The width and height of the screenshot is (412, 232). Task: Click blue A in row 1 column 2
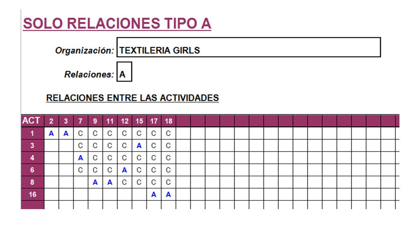coord(51,133)
